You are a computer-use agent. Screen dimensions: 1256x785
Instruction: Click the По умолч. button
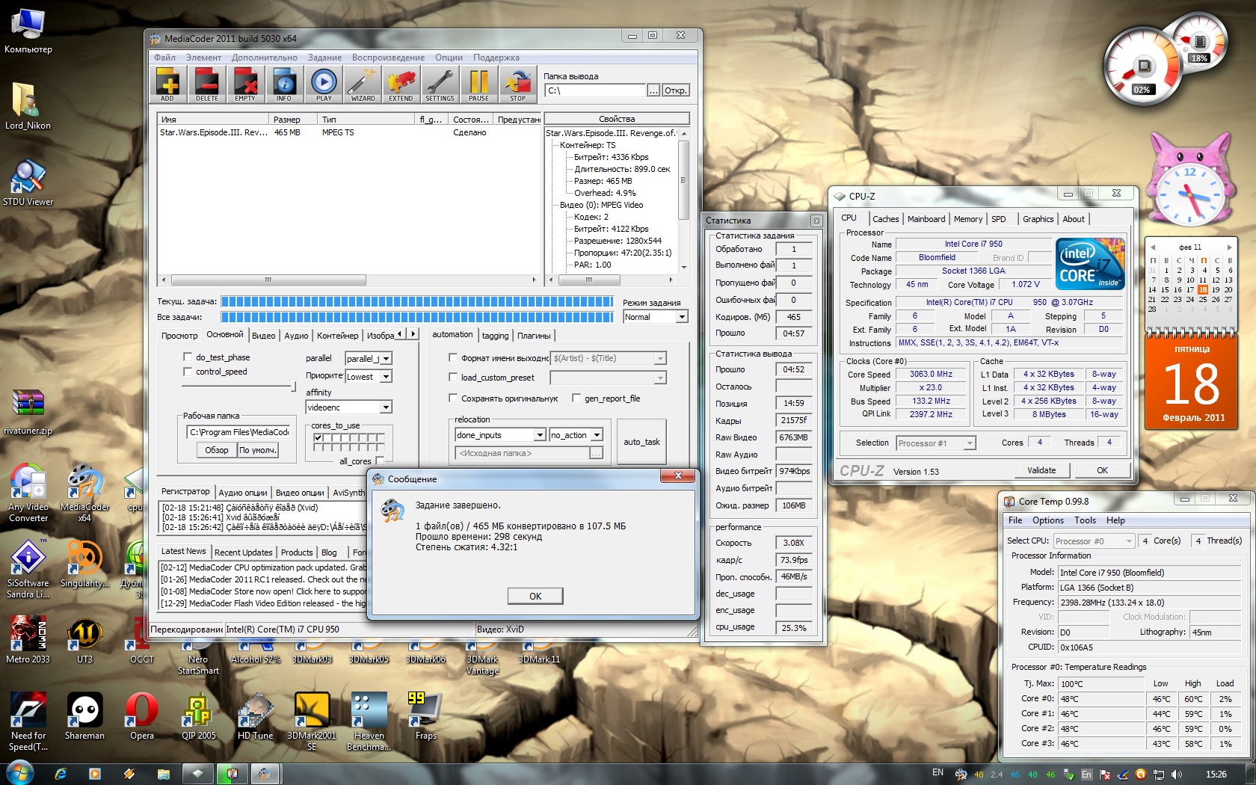[258, 450]
